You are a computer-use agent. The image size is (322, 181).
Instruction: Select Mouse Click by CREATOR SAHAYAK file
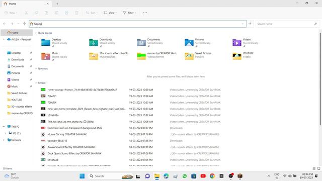coord(67,134)
